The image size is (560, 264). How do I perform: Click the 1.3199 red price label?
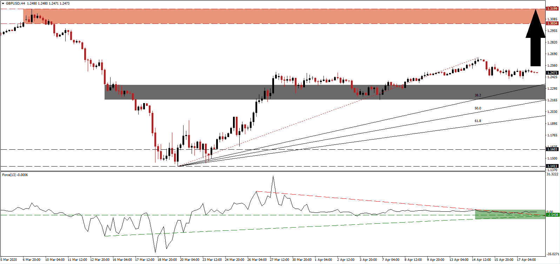552,9
